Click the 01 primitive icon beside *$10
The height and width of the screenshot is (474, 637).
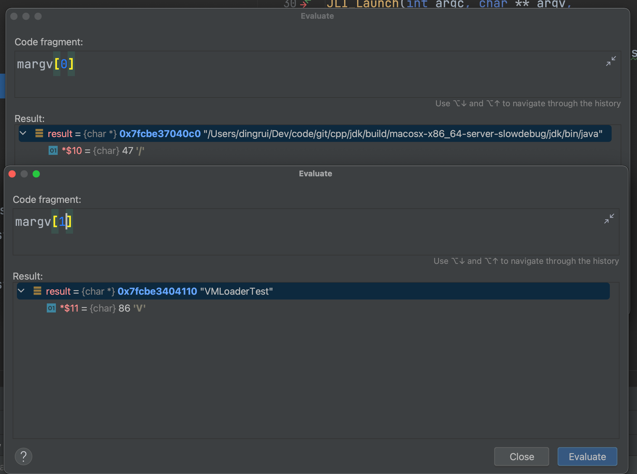tap(53, 150)
